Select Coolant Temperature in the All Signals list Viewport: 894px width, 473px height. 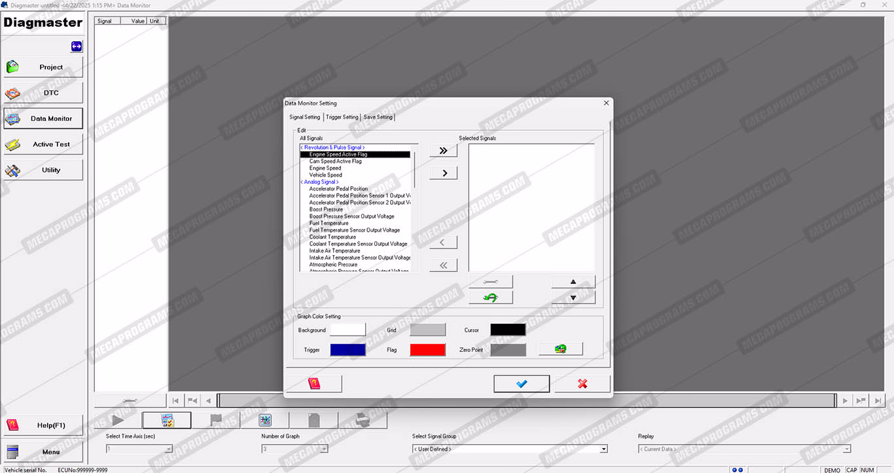click(332, 237)
